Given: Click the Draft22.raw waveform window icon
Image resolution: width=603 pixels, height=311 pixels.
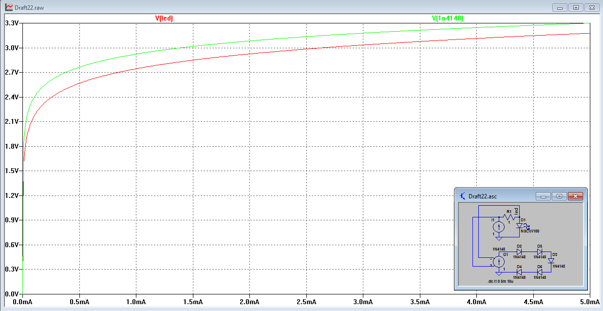Looking at the screenshot, I should point(9,8).
